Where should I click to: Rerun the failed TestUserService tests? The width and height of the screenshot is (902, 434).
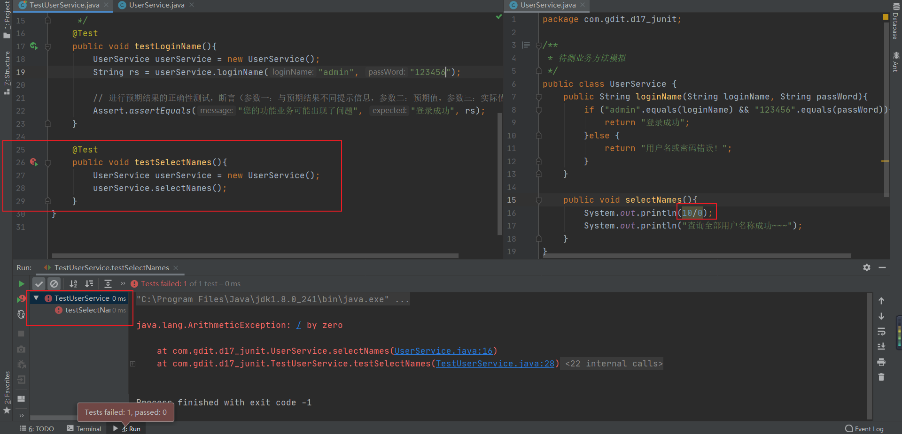point(21,299)
